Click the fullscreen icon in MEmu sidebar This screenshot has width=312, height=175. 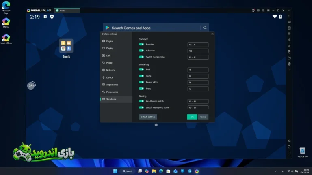click(289, 16)
